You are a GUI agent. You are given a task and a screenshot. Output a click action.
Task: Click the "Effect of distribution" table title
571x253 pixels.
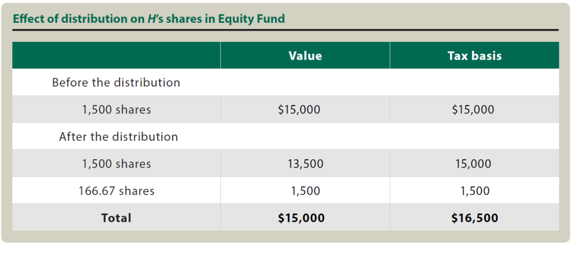(149, 19)
